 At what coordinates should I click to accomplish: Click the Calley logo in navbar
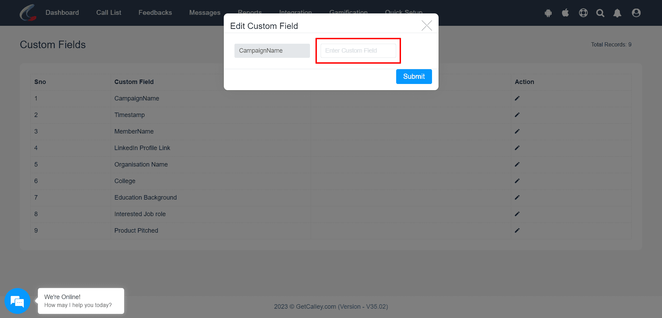pyautogui.click(x=28, y=13)
